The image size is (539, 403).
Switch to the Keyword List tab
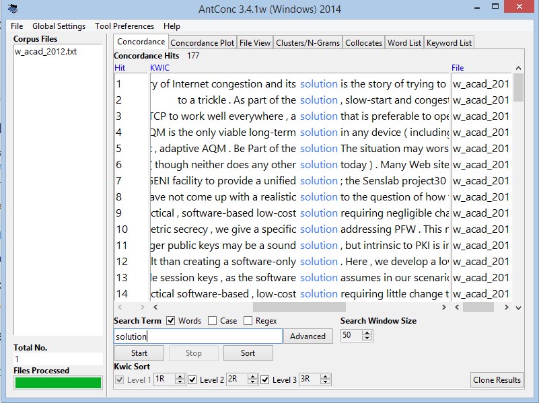[x=449, y=42]
